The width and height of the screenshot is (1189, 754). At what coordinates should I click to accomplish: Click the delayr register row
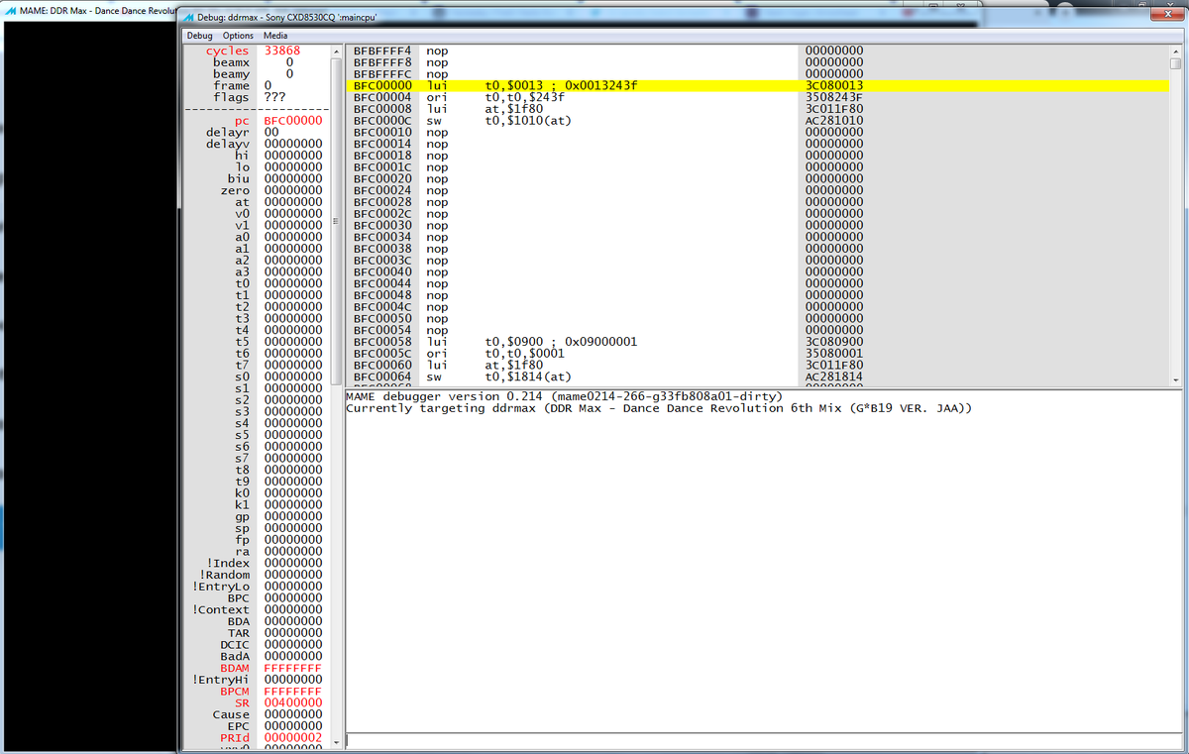[258, 132]
